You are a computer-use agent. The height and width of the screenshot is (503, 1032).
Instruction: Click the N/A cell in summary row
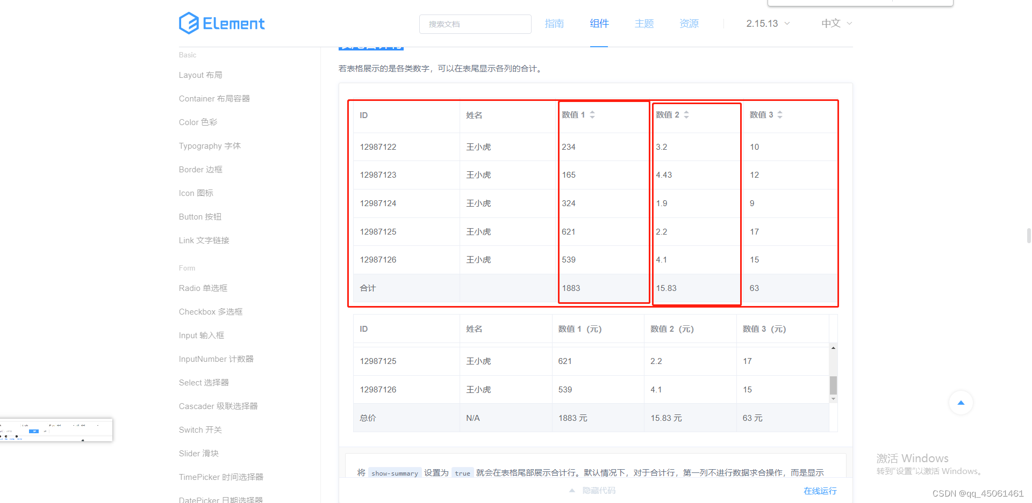coord(473,418)
